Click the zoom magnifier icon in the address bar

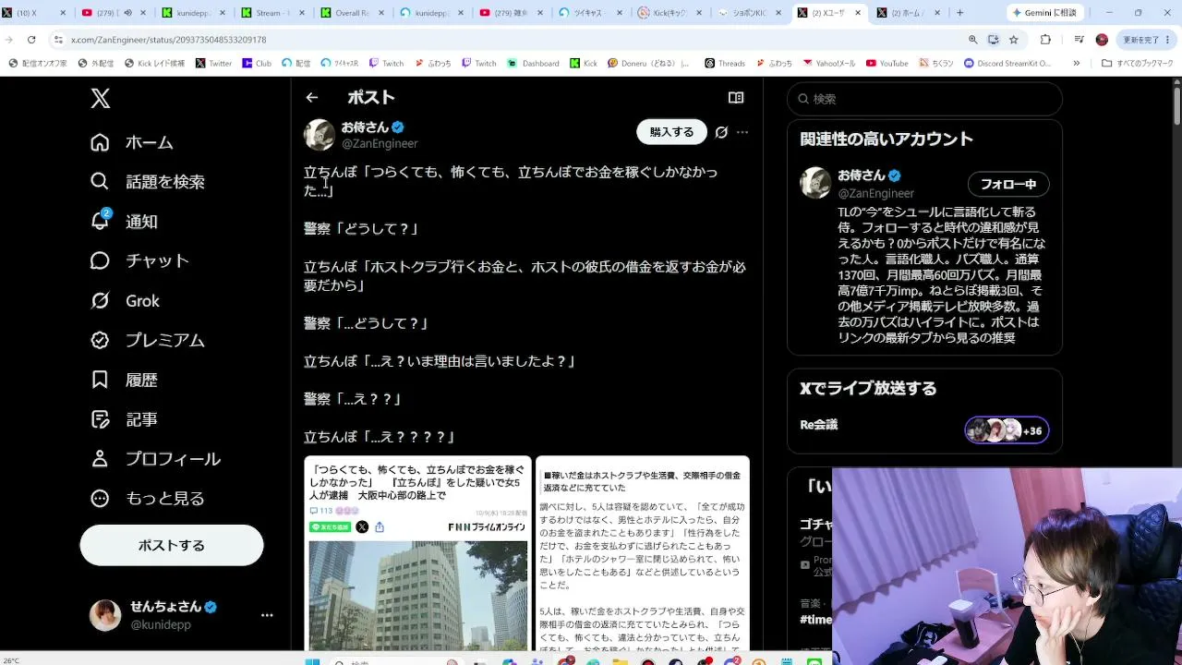click(972, 40)
